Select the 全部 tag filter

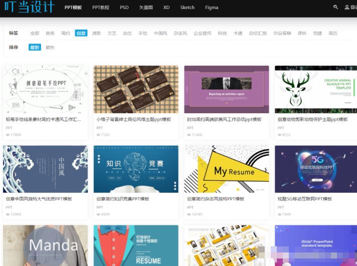tap(35, 33)
